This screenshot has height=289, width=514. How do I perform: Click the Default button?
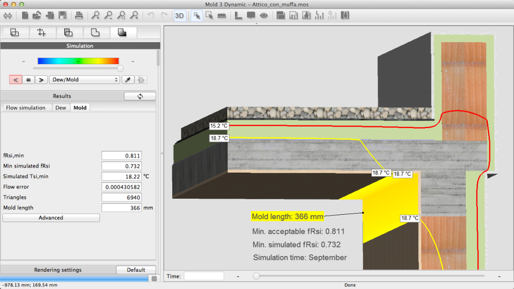click(x=136, y=269)
